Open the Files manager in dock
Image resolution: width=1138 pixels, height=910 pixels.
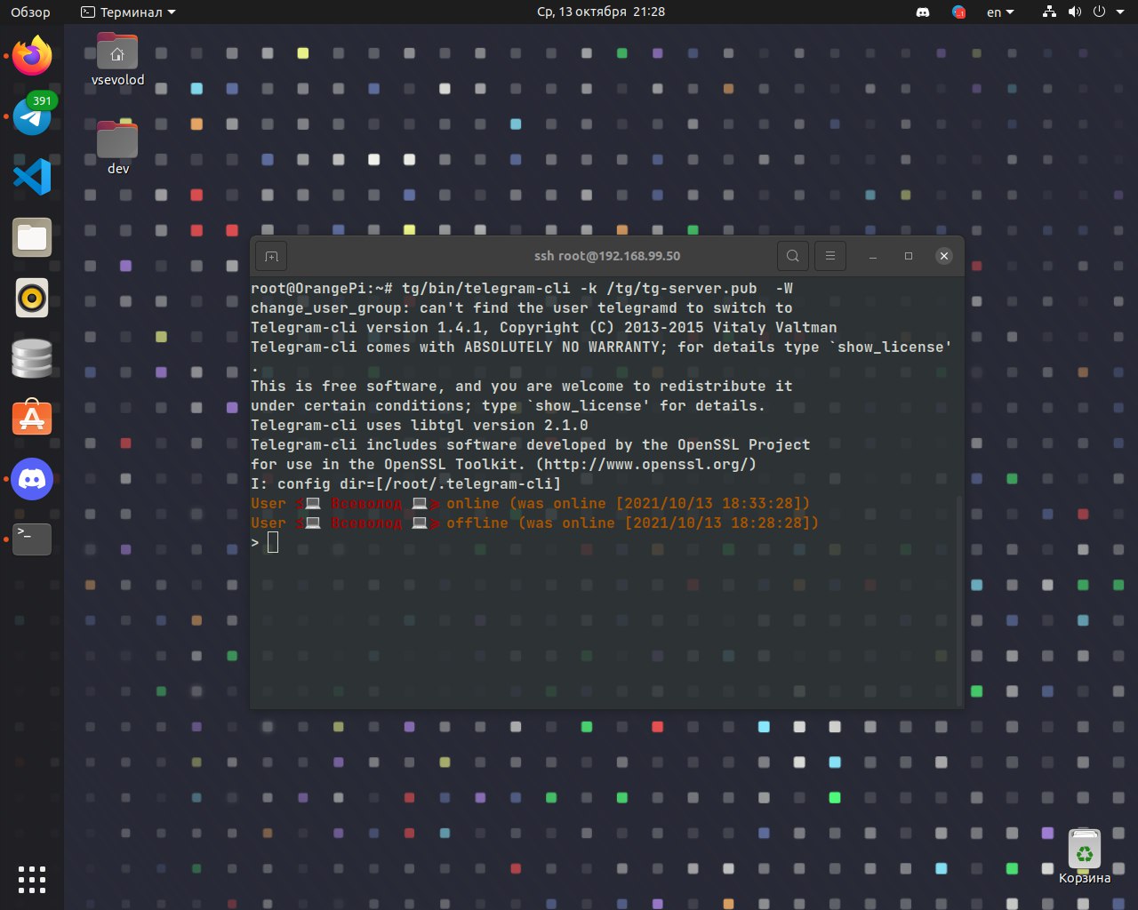32,237
